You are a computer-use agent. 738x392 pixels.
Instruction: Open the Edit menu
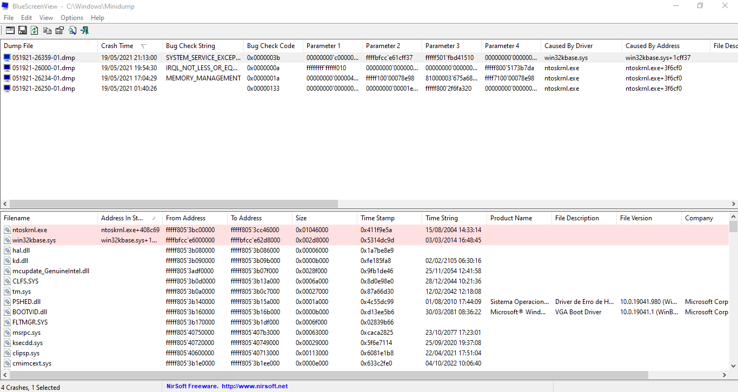click(x=26, y=18)
